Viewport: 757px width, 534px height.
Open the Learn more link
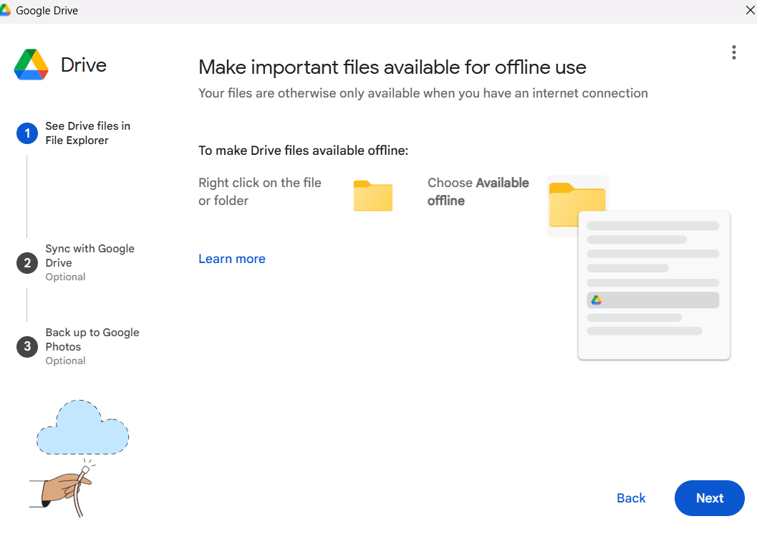[x=232, y=259]
